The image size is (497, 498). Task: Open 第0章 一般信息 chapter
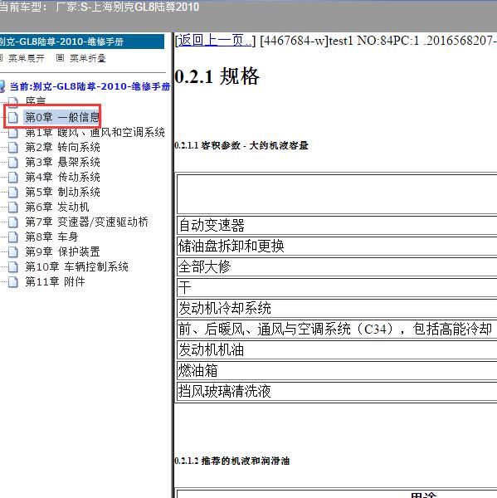(62, 117)
